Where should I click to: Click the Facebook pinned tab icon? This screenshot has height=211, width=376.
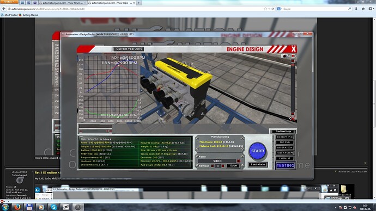28,3
